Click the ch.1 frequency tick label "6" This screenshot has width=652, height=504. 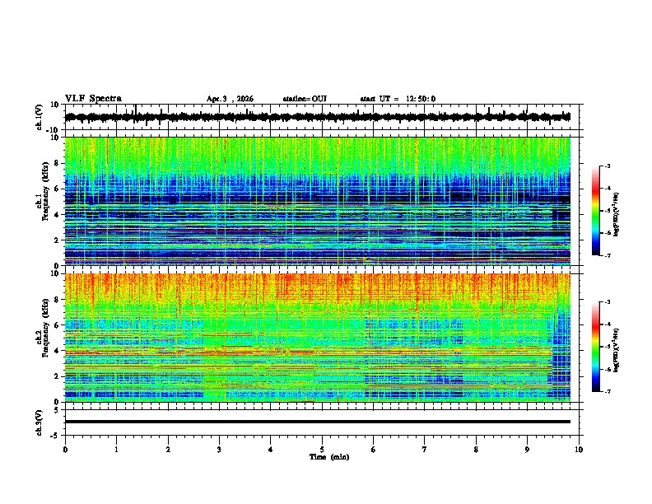pos(57,189)
